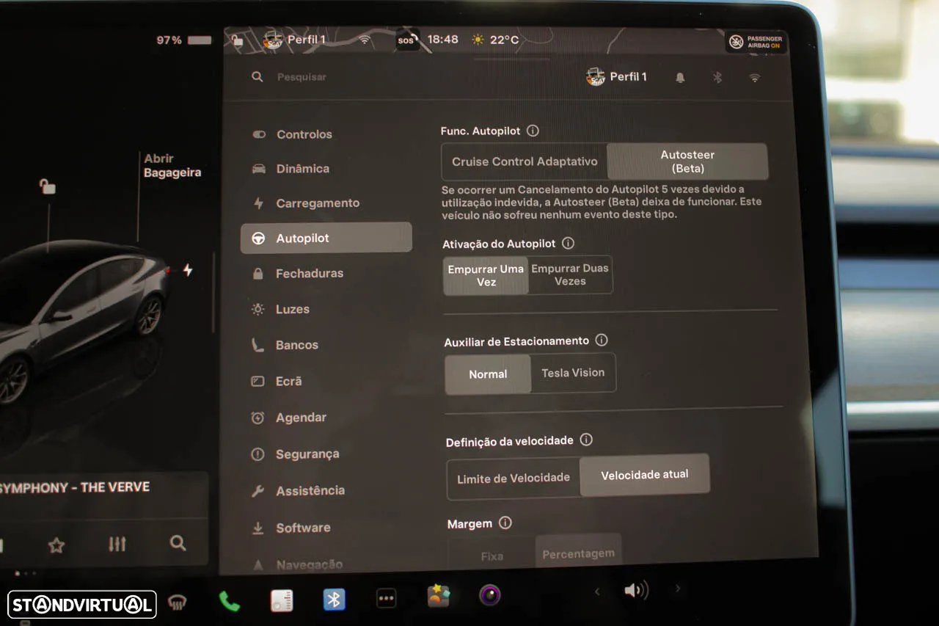Select Velocidade atual option

(645, 475)
